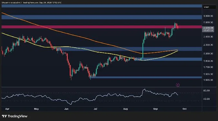
Task: Click the Jul label on the time axis
Action: [x=95, y=109]
